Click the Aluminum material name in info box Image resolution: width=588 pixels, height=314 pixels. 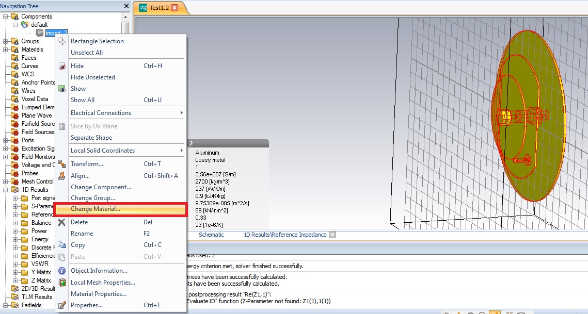[x=207, y=153]
